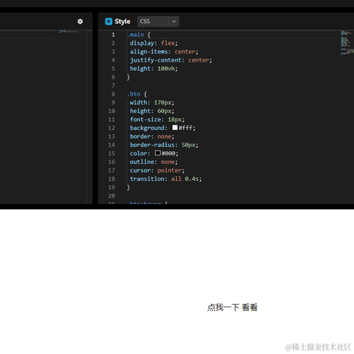Click the '点我一下 看看' preview button
This screenshot has height=354, width=354.
(232, 307)
